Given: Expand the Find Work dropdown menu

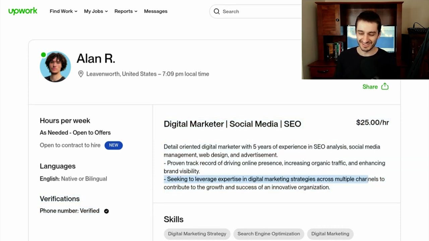Looking at the screenshot, I should click(x=63, y=11).
